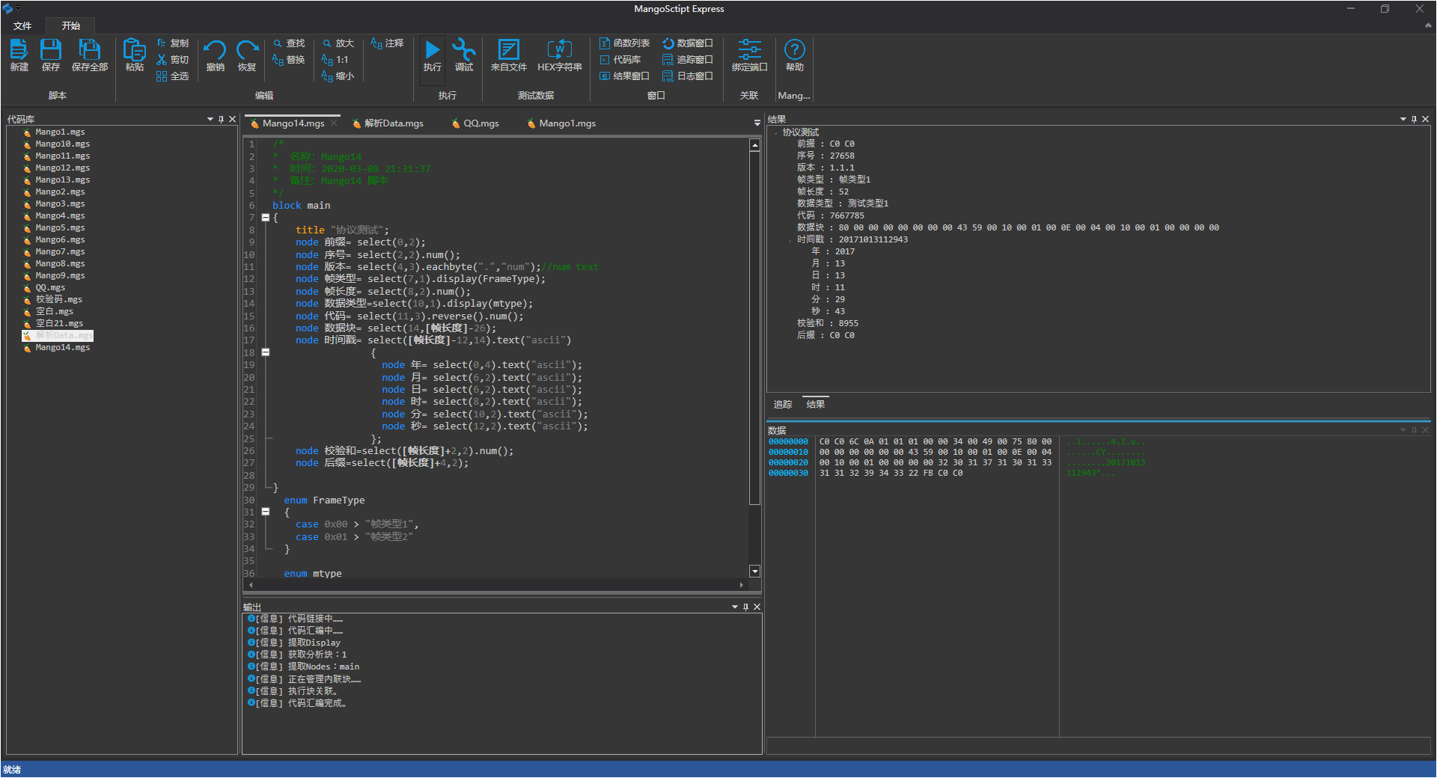Open the editor tab list dropdown

pos(757,123)
